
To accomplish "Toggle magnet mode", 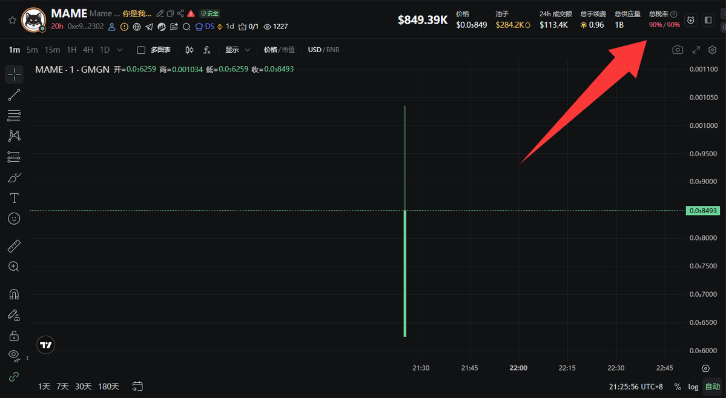I will [x=15, y=294].
